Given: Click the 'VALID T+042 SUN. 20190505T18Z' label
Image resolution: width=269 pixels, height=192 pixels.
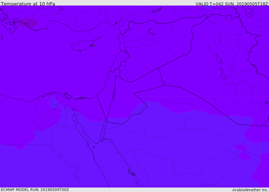Looking at the screenshot, I should tap(232, 4).
